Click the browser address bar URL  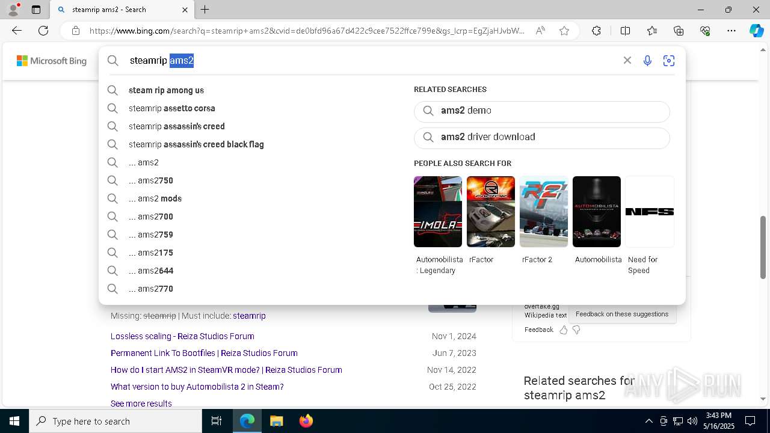click(x=307, y=31)
